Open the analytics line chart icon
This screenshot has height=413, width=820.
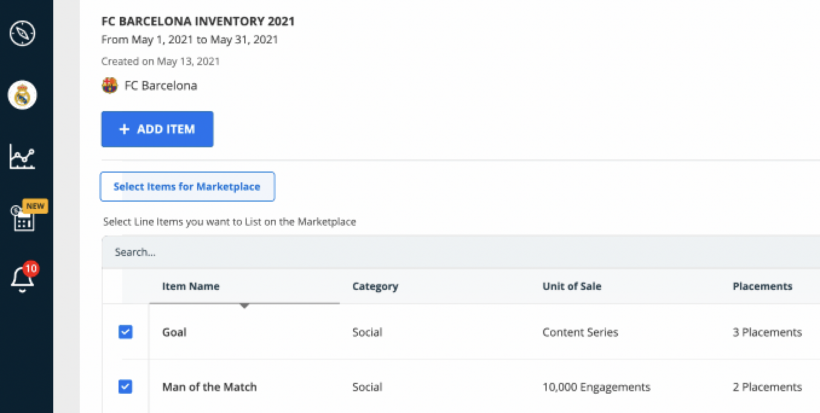[x=22, y=157]
